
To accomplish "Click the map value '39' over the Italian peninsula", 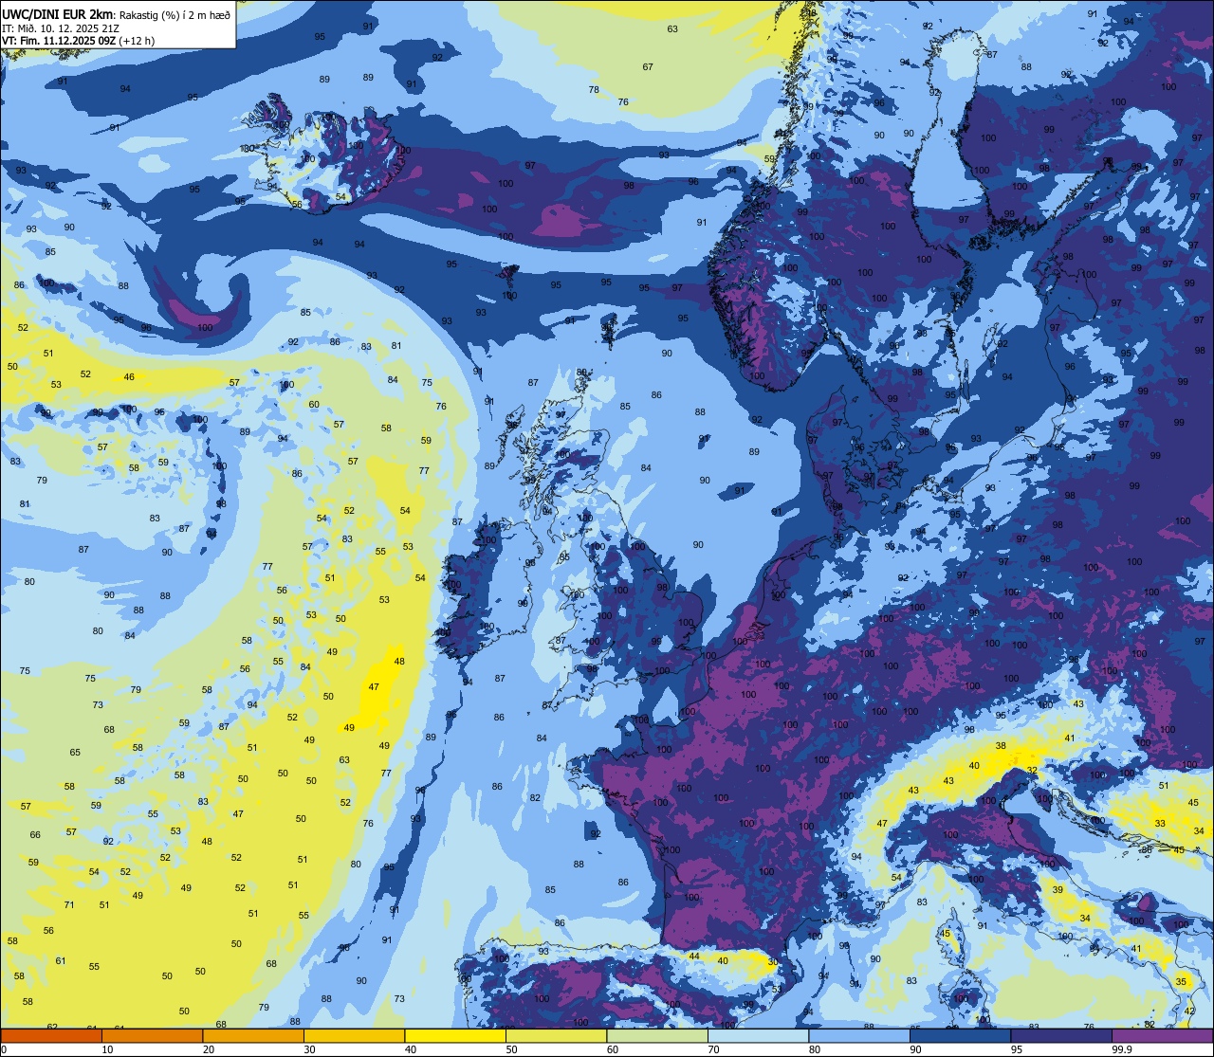I will 1058,889.
